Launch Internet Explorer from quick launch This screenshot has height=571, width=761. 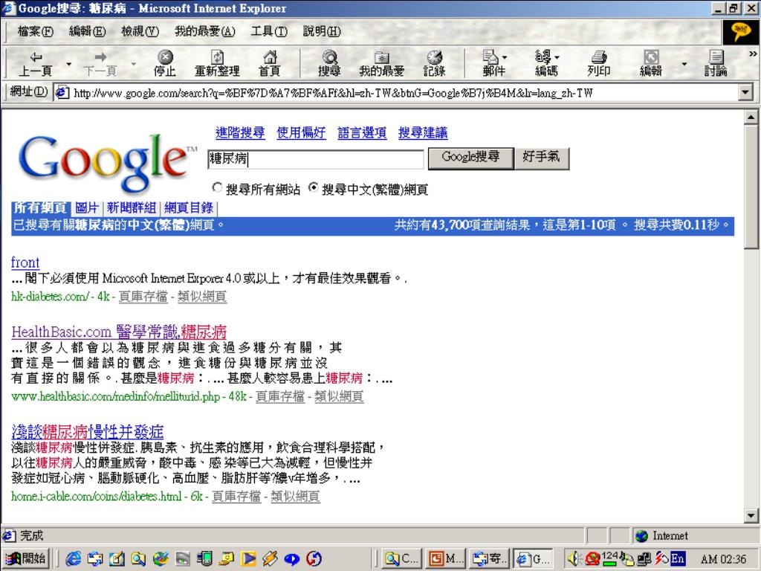click(74, 559)
